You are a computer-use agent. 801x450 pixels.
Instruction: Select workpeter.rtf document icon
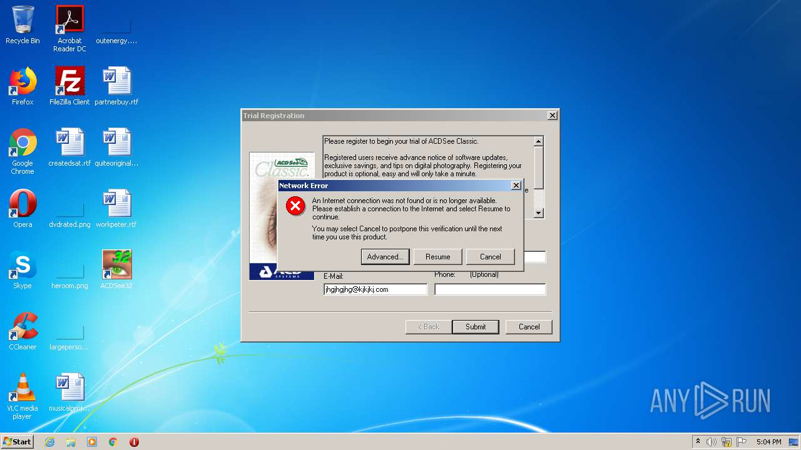click(116, 209)
